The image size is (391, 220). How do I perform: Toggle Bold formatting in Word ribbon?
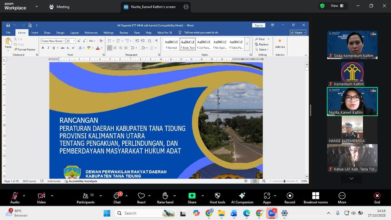coord(43,48)
